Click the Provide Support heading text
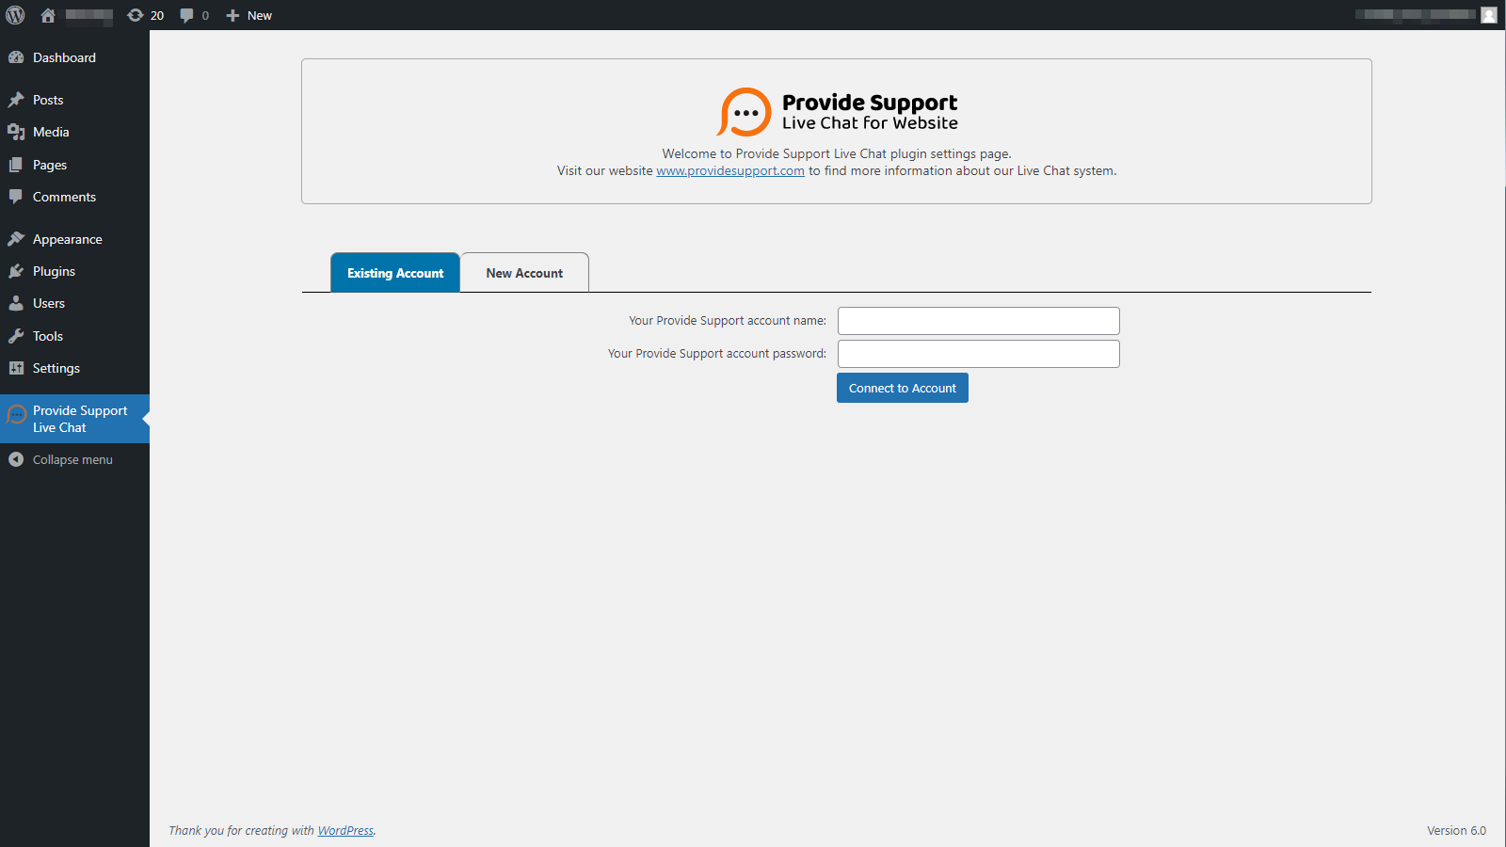1506x847 pixels. click(870, 102)
